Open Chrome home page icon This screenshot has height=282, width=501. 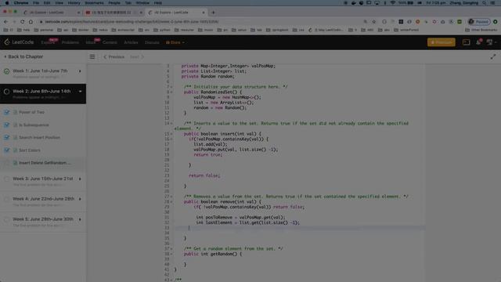point(31,22)
